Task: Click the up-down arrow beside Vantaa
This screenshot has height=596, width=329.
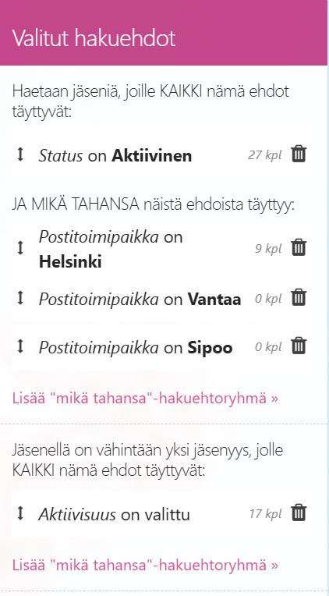Action: click(20, 298)
